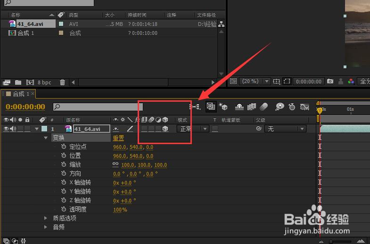Viewport: 370px width, 244px height.
Task: Delete the selected project item with the trash icon
Action: point(62,82)
